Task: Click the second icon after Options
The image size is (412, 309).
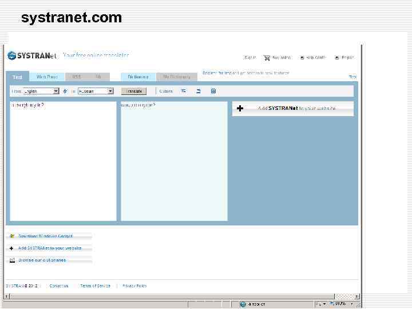Action: pyautogui.click(x=199, y=91)
